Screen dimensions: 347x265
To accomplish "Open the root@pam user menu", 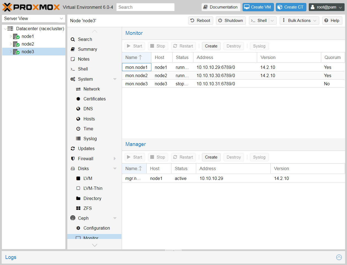I will (x=326, y=7).
